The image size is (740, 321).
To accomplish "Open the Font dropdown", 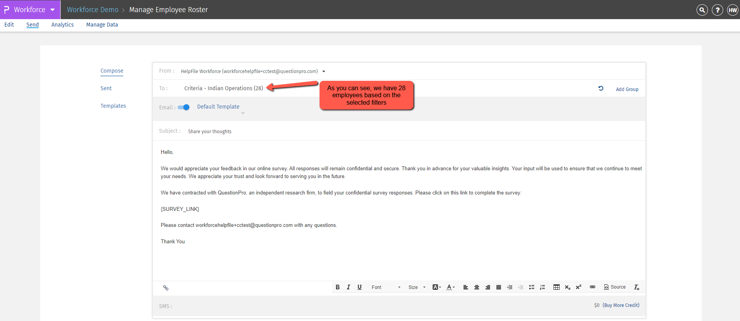I will point(386,287).
